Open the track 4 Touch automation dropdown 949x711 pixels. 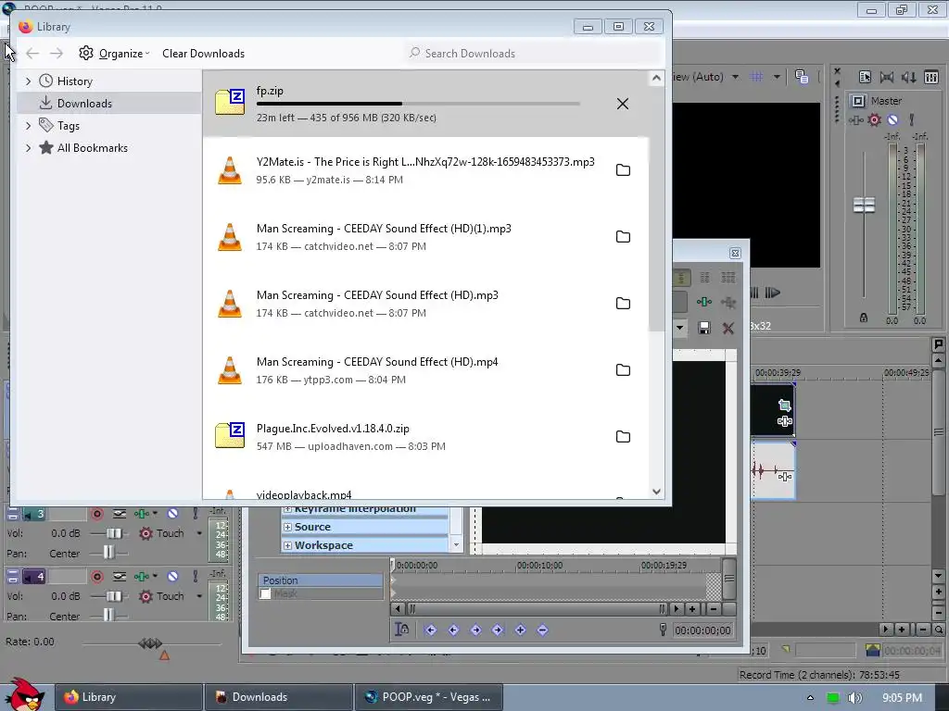tap(199, 596)
